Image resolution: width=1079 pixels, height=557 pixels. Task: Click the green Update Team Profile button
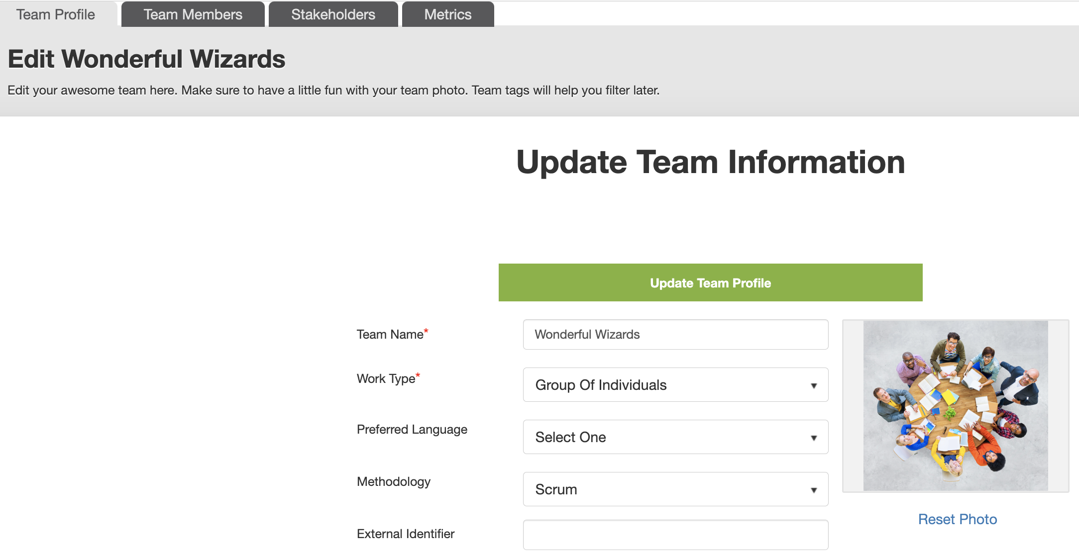(711, 282)
